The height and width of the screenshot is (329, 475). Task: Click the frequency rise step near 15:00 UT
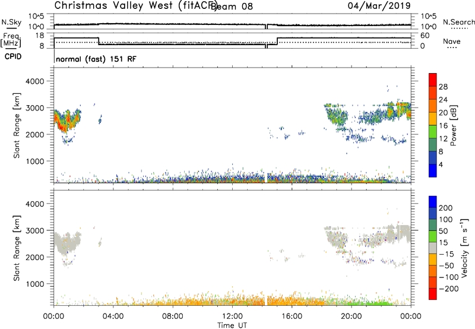(277, 41)
